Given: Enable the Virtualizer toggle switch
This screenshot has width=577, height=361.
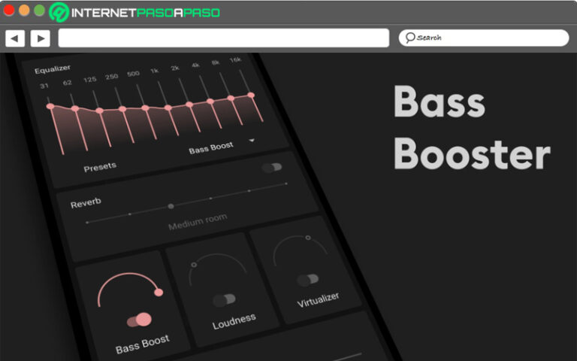Looking at the screenshot, I should pyautogui.click(x=307, y=280).
